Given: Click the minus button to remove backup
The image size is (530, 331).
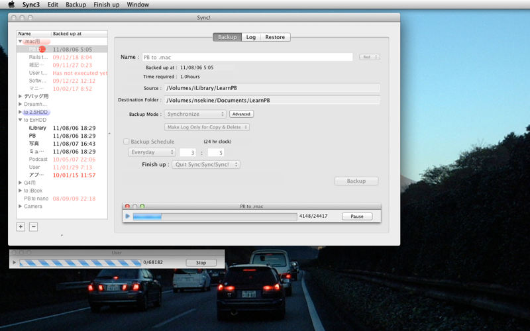Looking at the screenshot, I should [34, 226].
